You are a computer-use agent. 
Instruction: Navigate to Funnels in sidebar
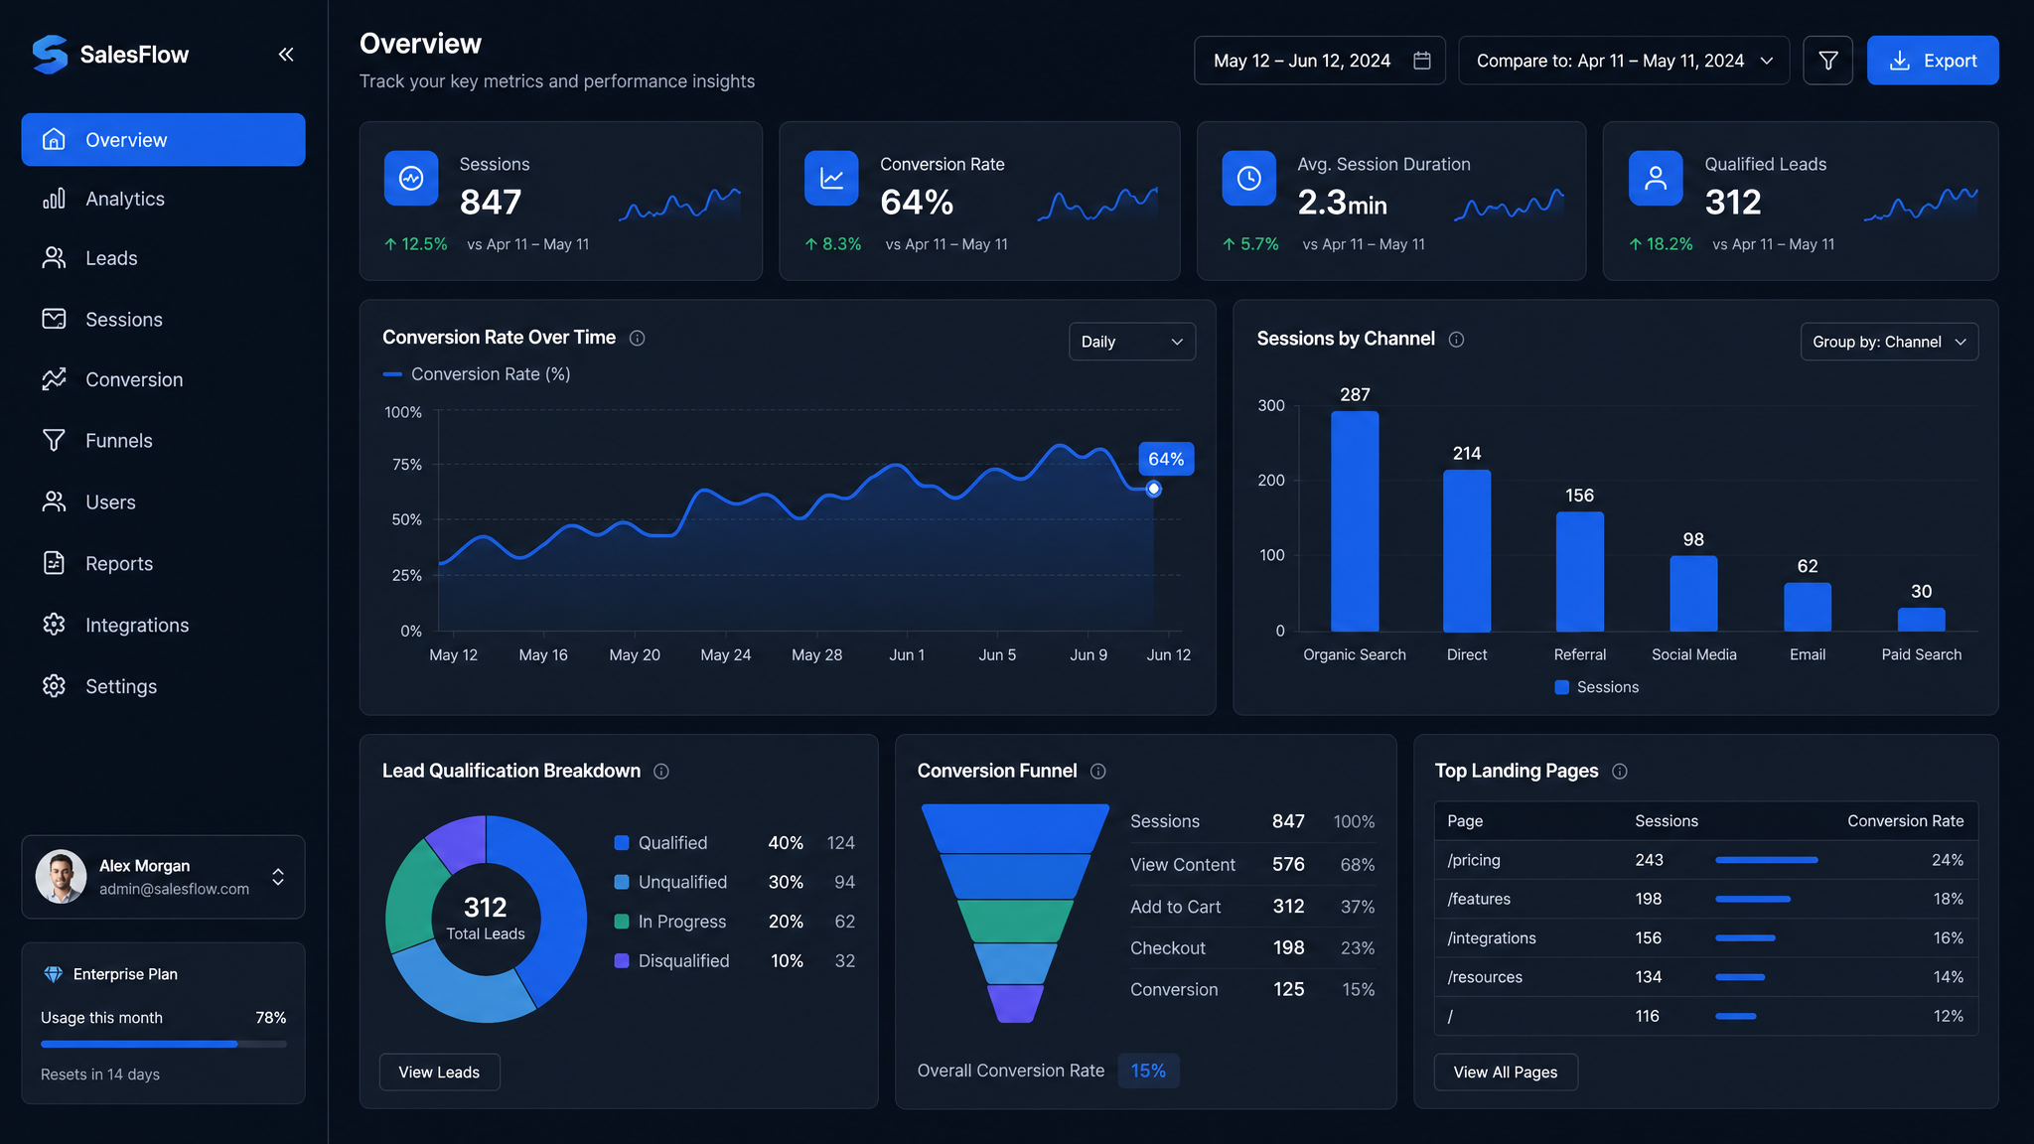[163, 440]
